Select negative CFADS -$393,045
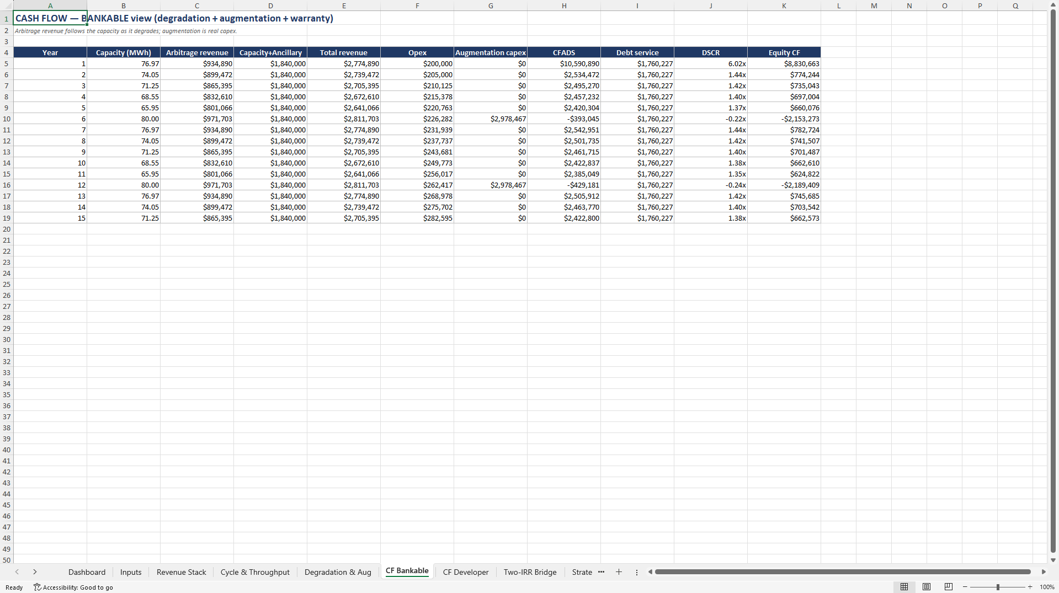 pos(564,119)
